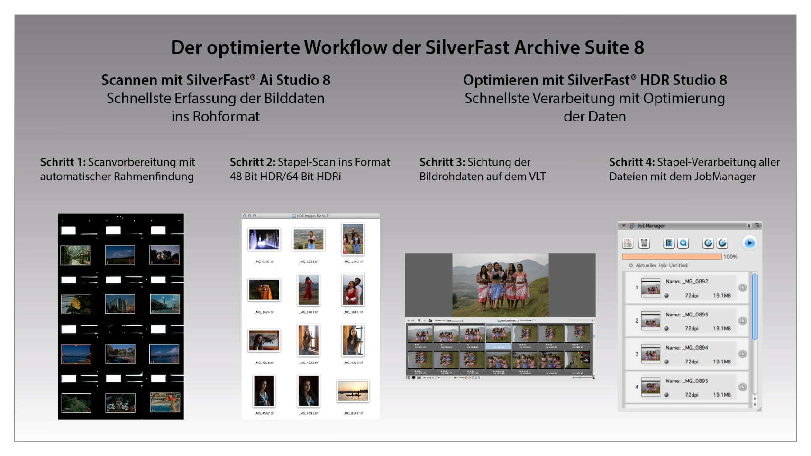811x456 pixels.
Task: Click the red color label in VLT
Action: point(466,378)
